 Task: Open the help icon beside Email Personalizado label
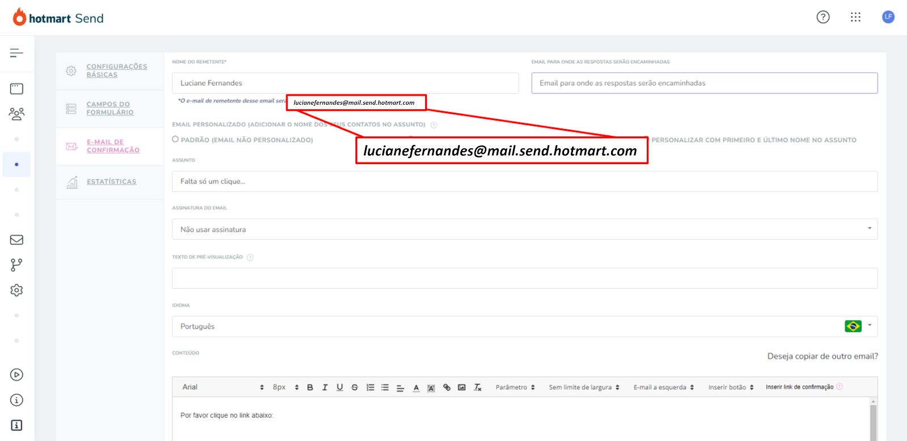pos(434,125)
